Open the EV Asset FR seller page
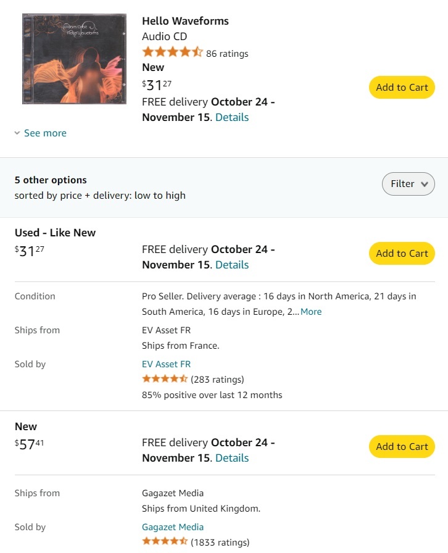448x553 pixels. [x=166, y=364]
